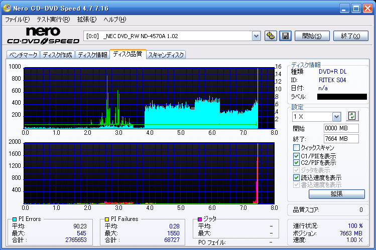
Task: Click the PI Failures max value 1550
Action: [173, 233]
